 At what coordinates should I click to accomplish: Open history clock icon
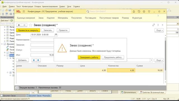(139, 12)
